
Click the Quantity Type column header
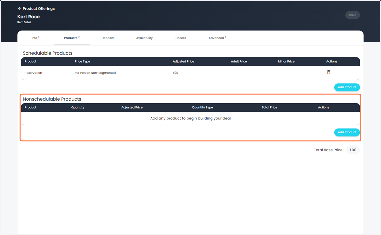pos(203,107)
